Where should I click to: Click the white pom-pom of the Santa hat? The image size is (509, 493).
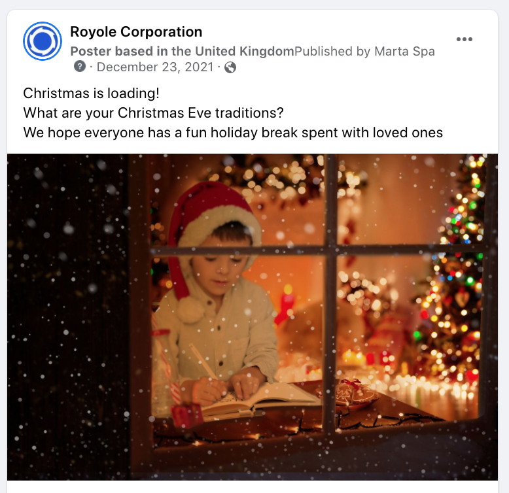pyautogui.click(x=190, y=310)
